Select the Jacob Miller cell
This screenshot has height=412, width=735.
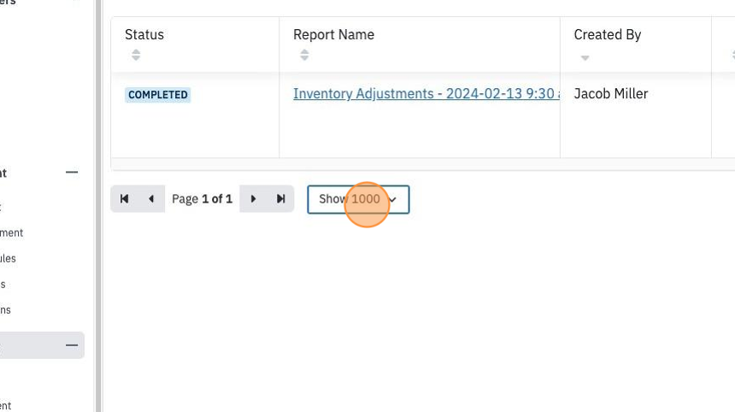click(611, 94)
